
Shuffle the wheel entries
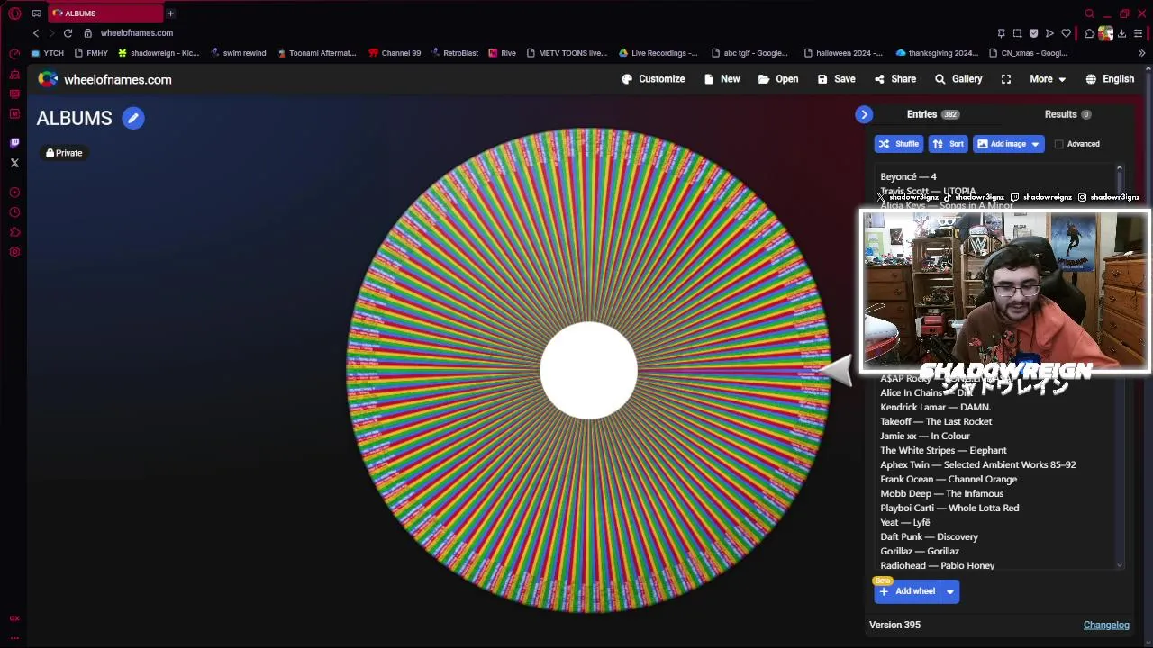point(898,144)
